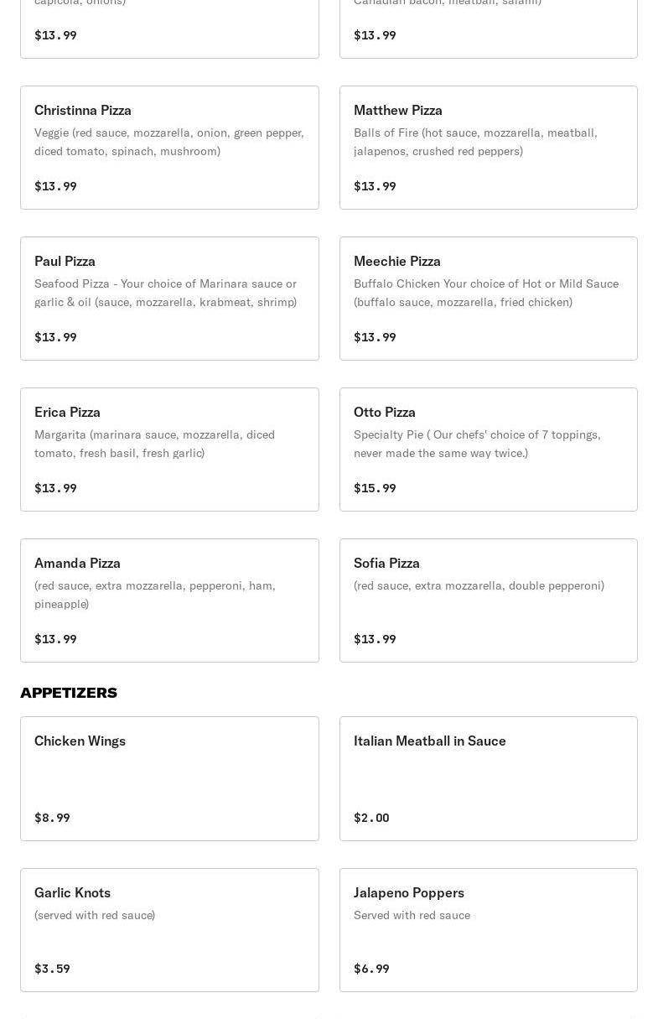Click the $15.99 price on Otto Pizza
This screenshot has width=658, height=1019.
click(x=375, y=488)
